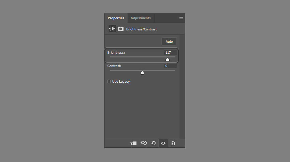This screenshot has width=290, height=162.
Task: Click the Brightness/Contrast title text
Action: point(141,29)
